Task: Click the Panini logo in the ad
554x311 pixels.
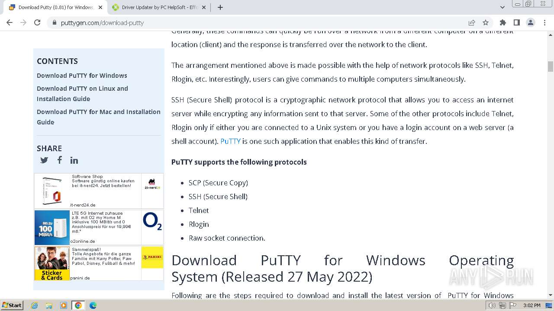Action: pyautogui.click(x=152, y=257)
